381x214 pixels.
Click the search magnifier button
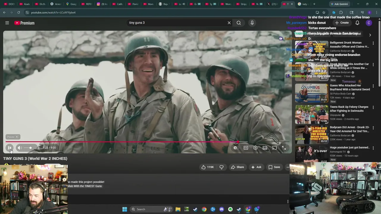pyautogui.click(x=239, y=23)
